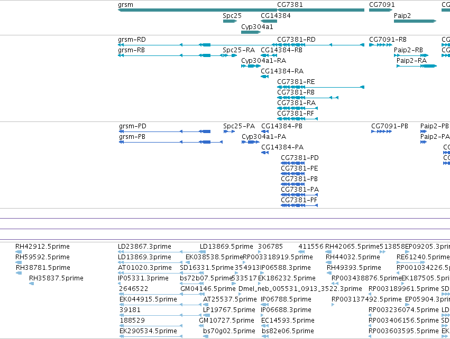Select the CG7381-PE protein label
This screenshot has height=339, width=450.
[x=299, y=168]
